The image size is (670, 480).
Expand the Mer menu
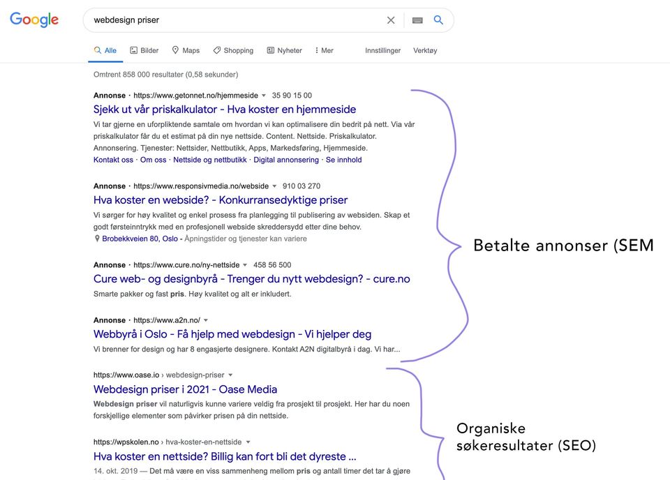324,50
